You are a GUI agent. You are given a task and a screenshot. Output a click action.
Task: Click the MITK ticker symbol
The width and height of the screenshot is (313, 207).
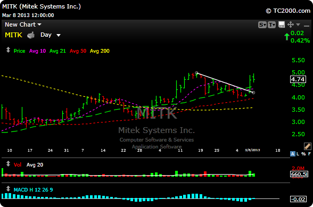click(x=13, y=35)
